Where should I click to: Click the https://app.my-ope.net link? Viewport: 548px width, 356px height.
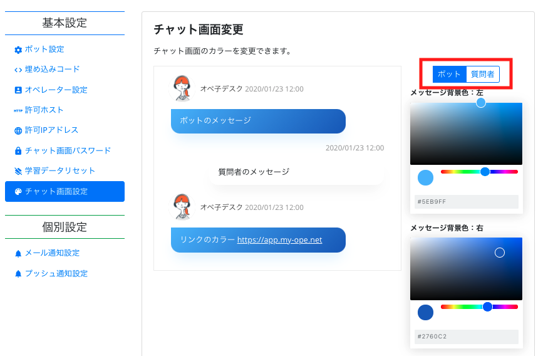tap(279, 239)
